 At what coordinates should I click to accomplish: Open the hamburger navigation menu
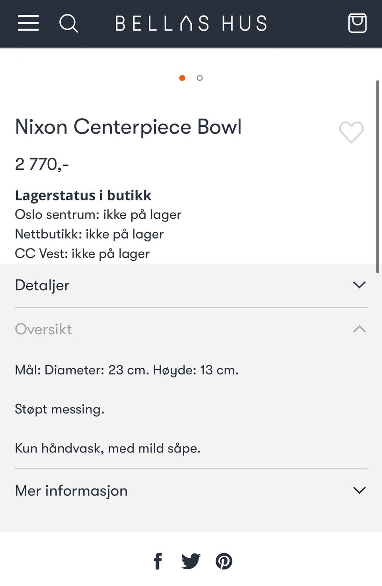pyautogui.click(x=28, y=23)
